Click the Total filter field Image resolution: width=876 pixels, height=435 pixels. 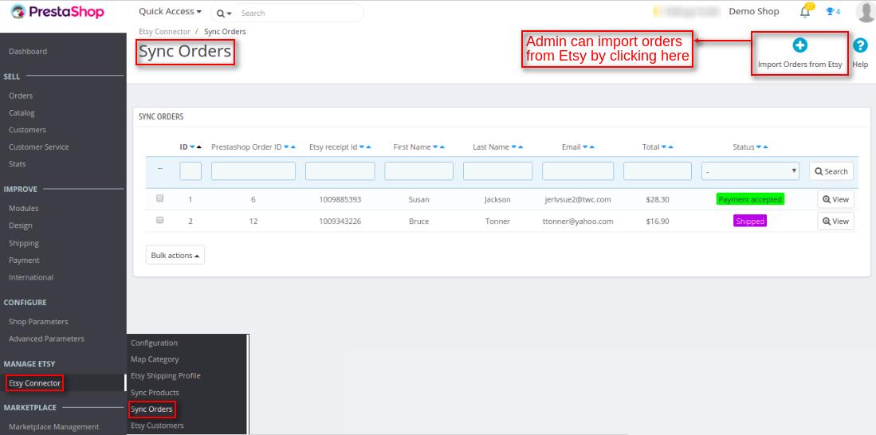(x=658, y=171)
